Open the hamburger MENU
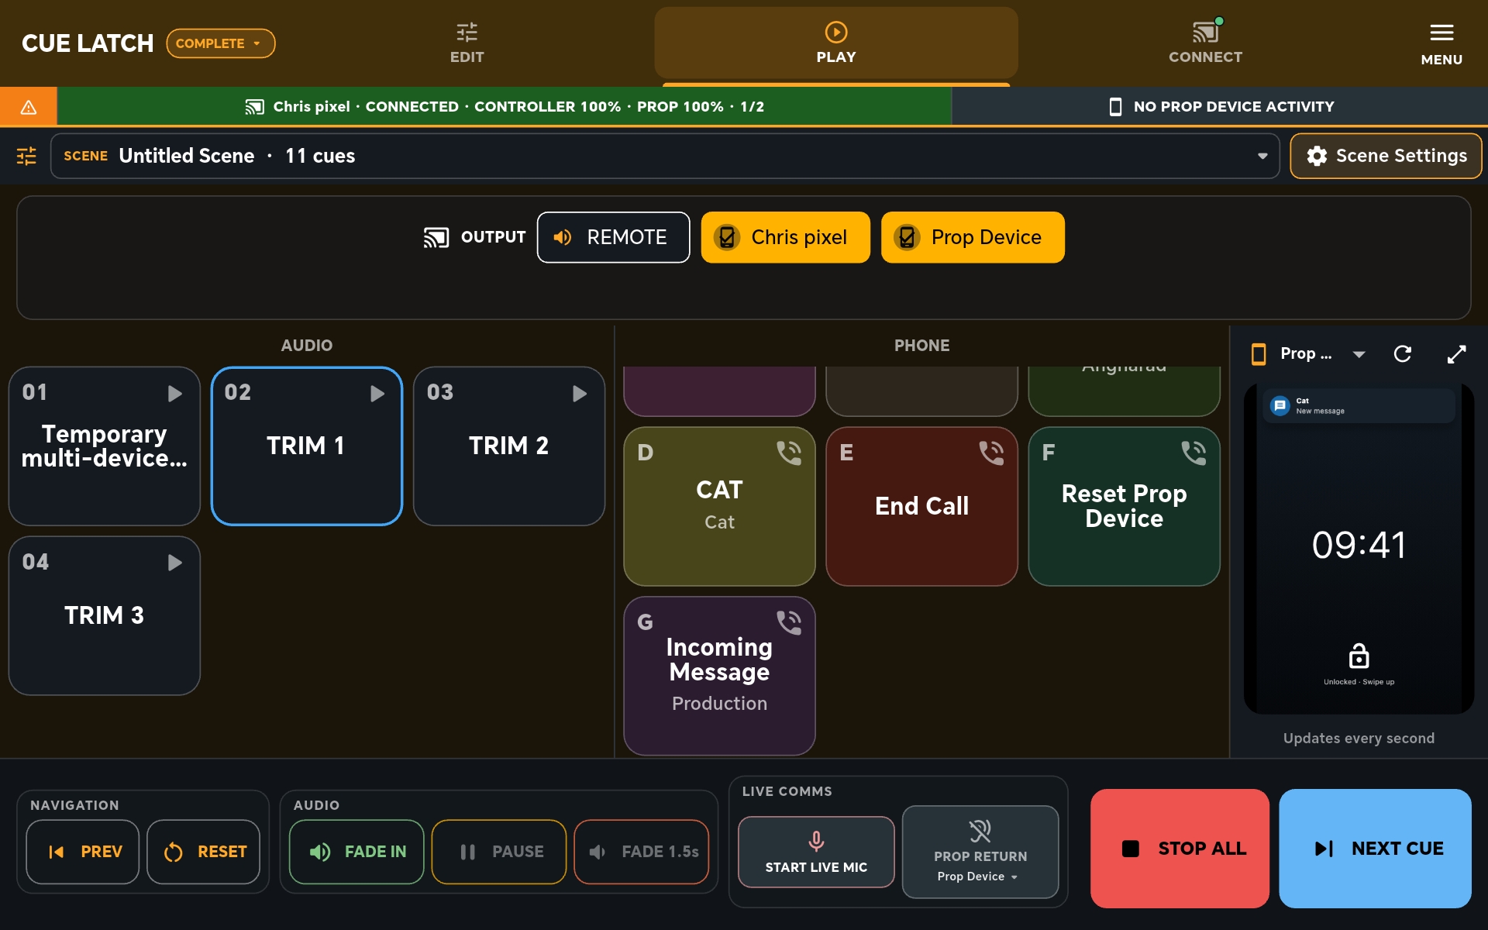The width and height of the screenshot is (1488, 930). click(x=1441, y=43)
